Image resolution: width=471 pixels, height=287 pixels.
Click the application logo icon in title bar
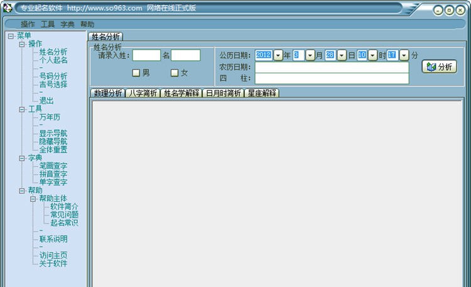point(8,8)
